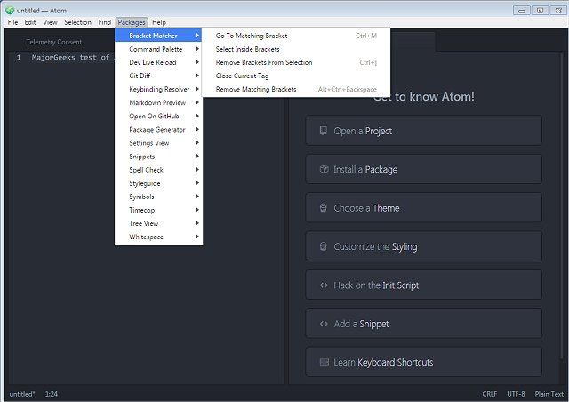The image size is (569, 402).
Task: Click the CRLF line ending indicator
Action: (x=490, y=394)
